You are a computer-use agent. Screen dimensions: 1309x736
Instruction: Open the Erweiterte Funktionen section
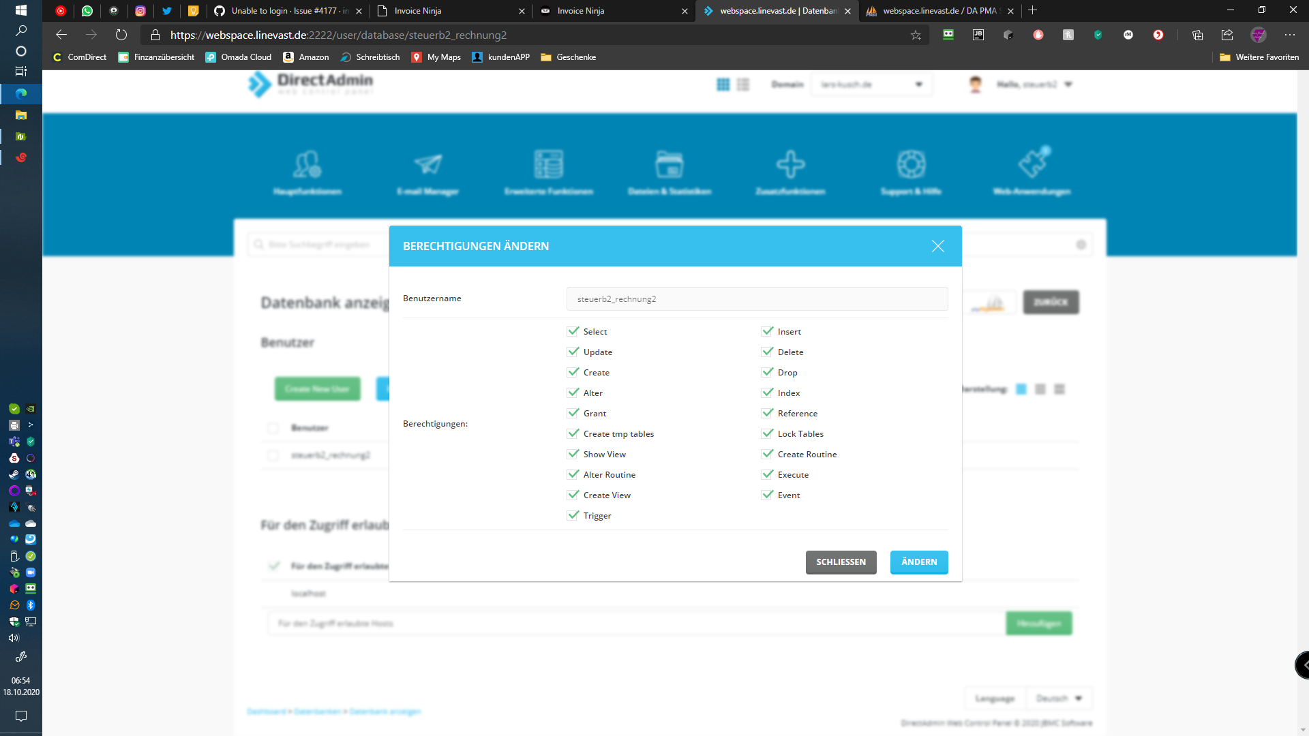549,172
